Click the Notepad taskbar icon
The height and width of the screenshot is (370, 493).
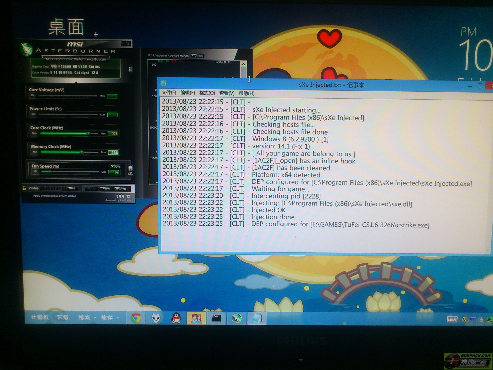point(257,318)
